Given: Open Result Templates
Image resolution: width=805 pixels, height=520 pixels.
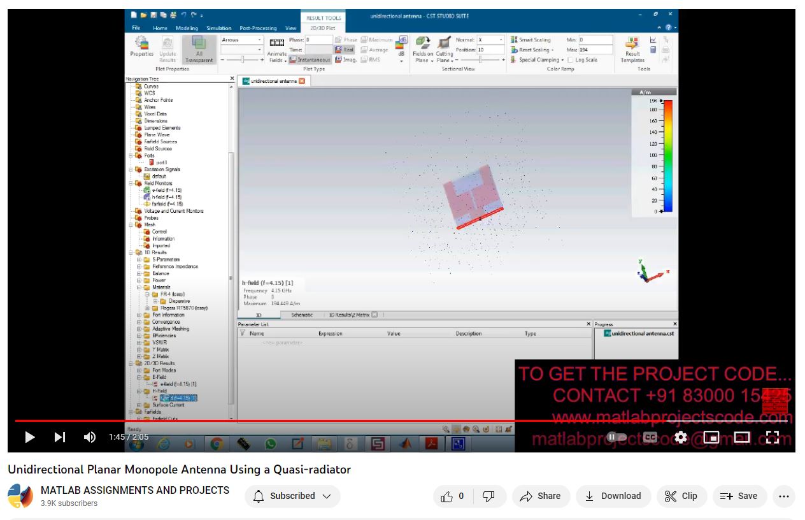Looking at the screenshot, I should [632, 50].
